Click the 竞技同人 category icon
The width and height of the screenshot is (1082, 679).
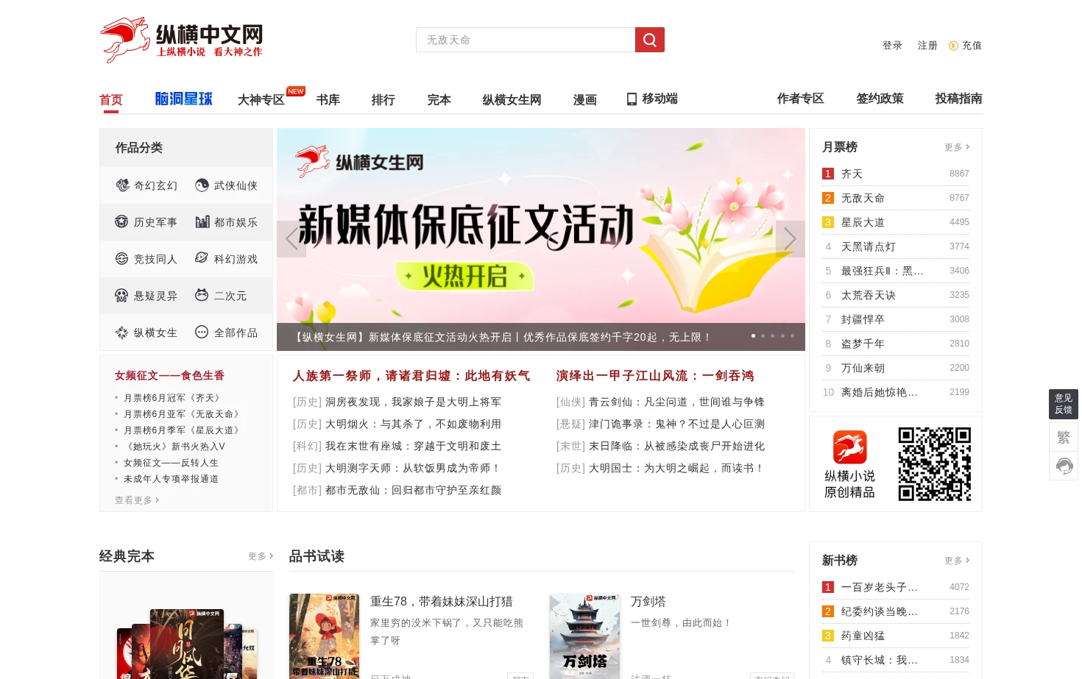(x=122, y=258)
